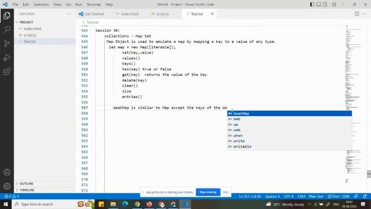Image resolution: width=371 pixels, height=209 pixels.
Task: Open the Manage gear icon
Action: click(7, 186)
